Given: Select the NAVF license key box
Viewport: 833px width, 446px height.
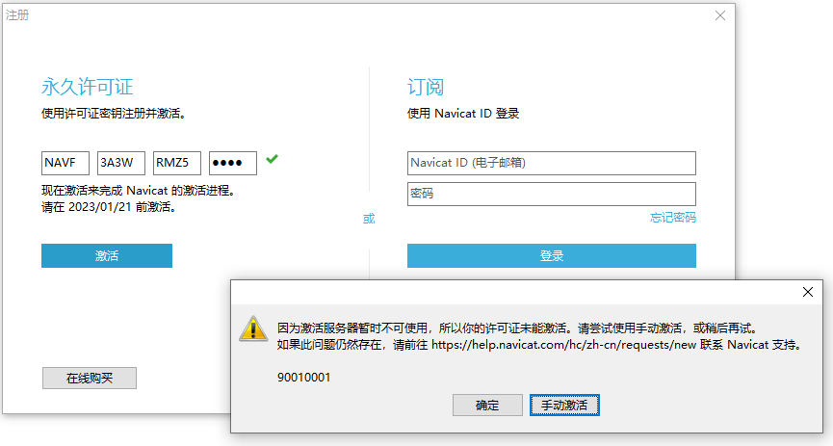Looking at the screenshot, I should [x=65, y=163].
